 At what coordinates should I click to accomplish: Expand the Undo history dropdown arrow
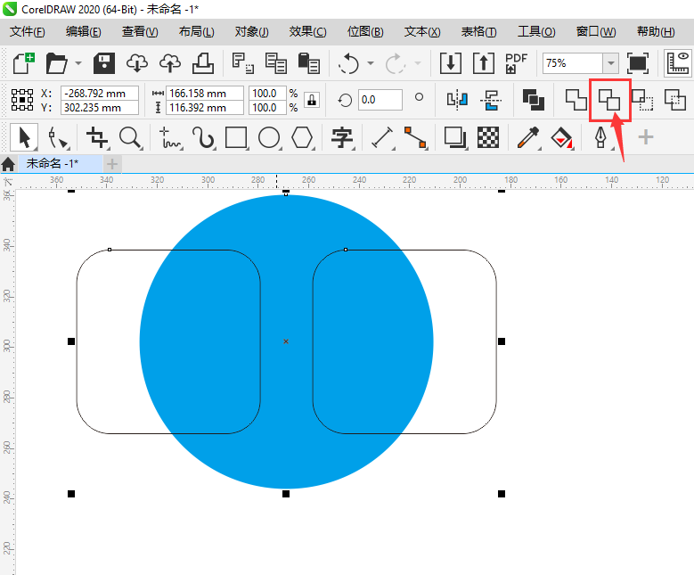click(x=369, y=63)
